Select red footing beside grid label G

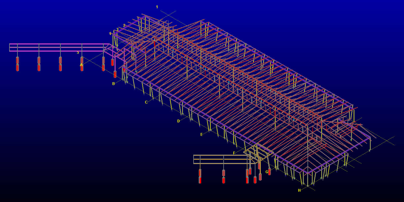pyautogui.click(x=269, y=172)
